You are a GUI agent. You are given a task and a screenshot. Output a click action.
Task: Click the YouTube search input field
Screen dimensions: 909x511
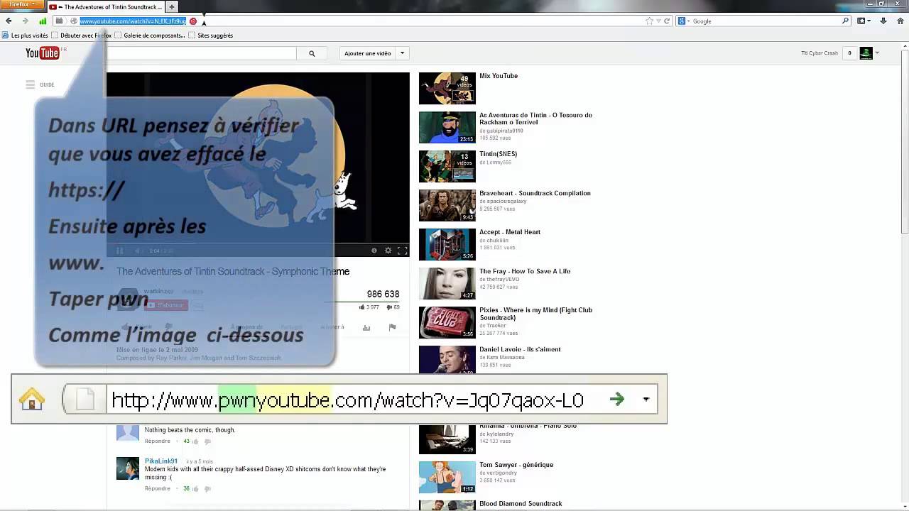[201, 53]
